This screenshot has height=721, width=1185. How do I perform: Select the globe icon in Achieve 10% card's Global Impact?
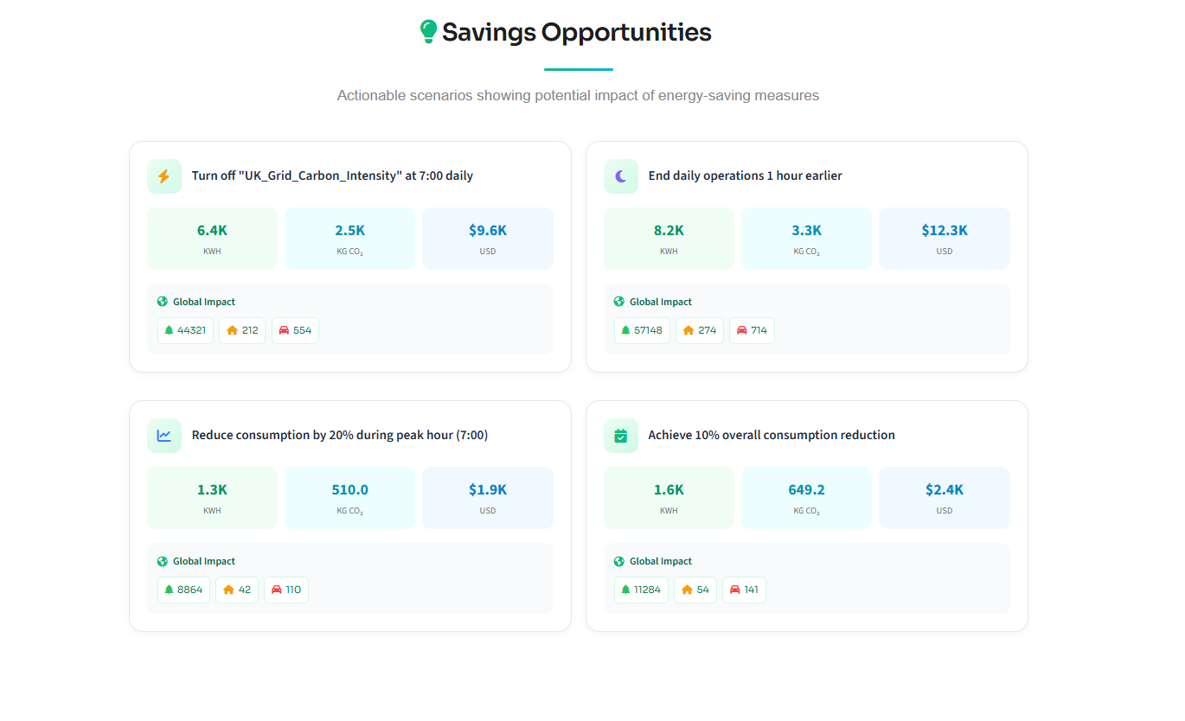pyautogui.click(x=618, y=561)
